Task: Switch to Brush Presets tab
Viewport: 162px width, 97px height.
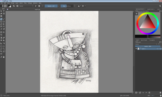Action: coord(144,40)
